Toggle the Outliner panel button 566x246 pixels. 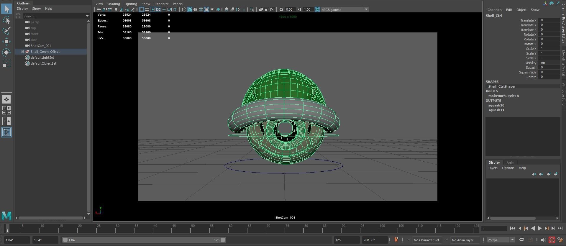click(x=6, y=132)
